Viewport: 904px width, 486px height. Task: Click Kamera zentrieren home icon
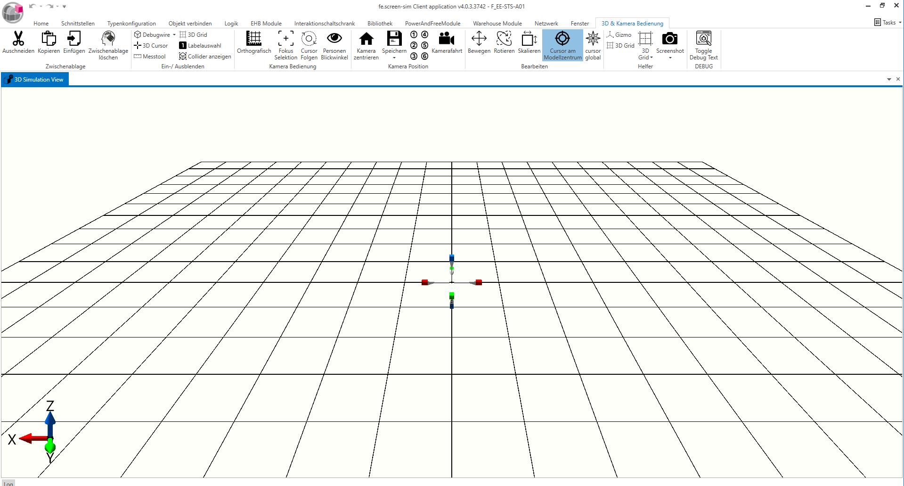tap(366, 39)
